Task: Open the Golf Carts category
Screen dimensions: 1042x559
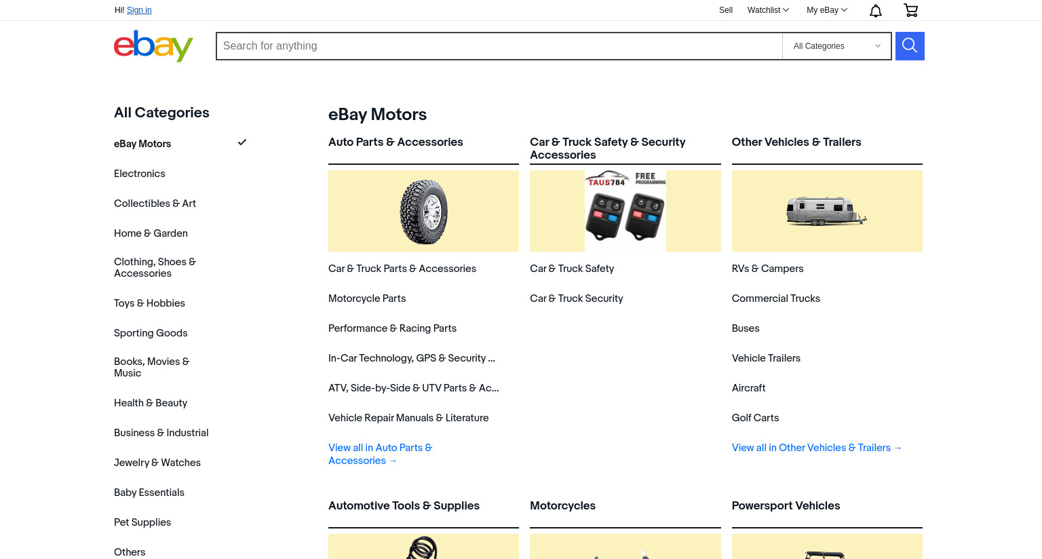Action: tap(755, 418)
